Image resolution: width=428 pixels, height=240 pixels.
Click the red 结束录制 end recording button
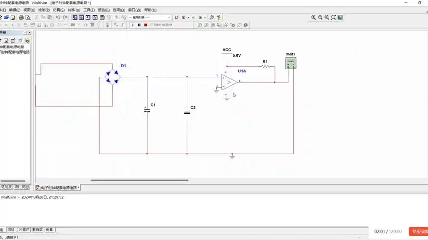point(418,231)
